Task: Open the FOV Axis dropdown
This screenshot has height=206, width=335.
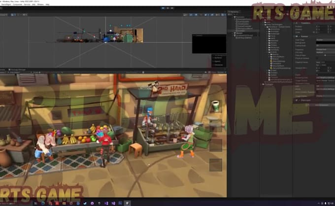Action: click(x=325, y=52)
